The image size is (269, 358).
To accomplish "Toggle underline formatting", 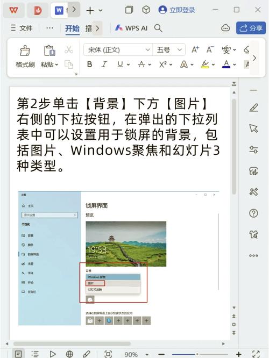I will [x=120, y=65].
